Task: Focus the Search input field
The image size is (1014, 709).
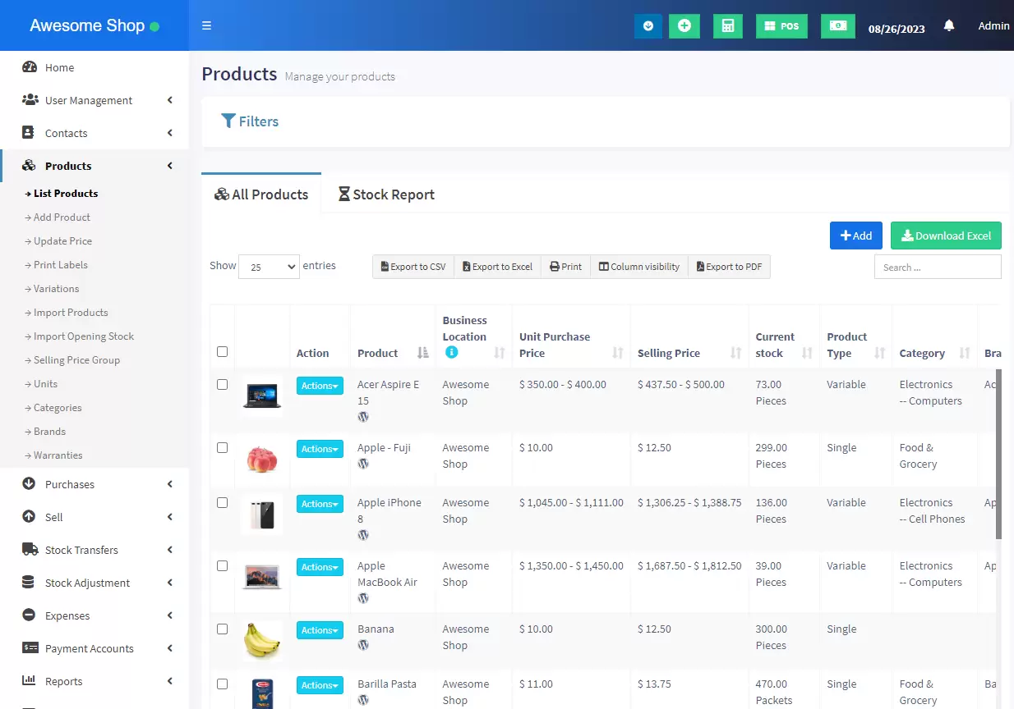Action: point(938,267)
